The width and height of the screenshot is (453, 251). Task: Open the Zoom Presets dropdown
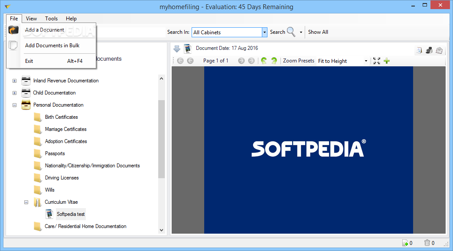[366, 61]
